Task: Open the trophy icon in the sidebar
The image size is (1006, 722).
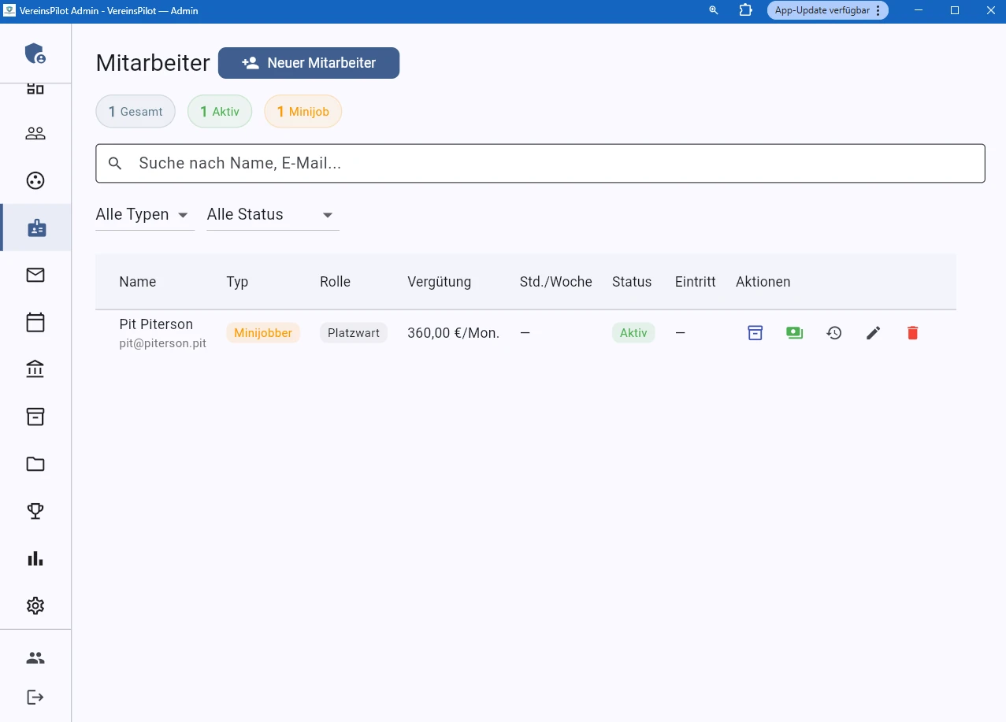Action: tap(35, 511)
